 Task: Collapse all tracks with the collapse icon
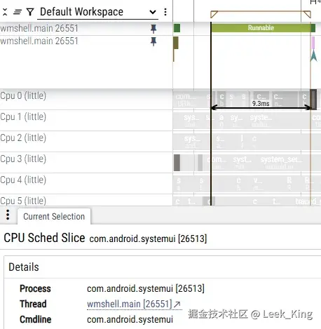coord(5,12)
